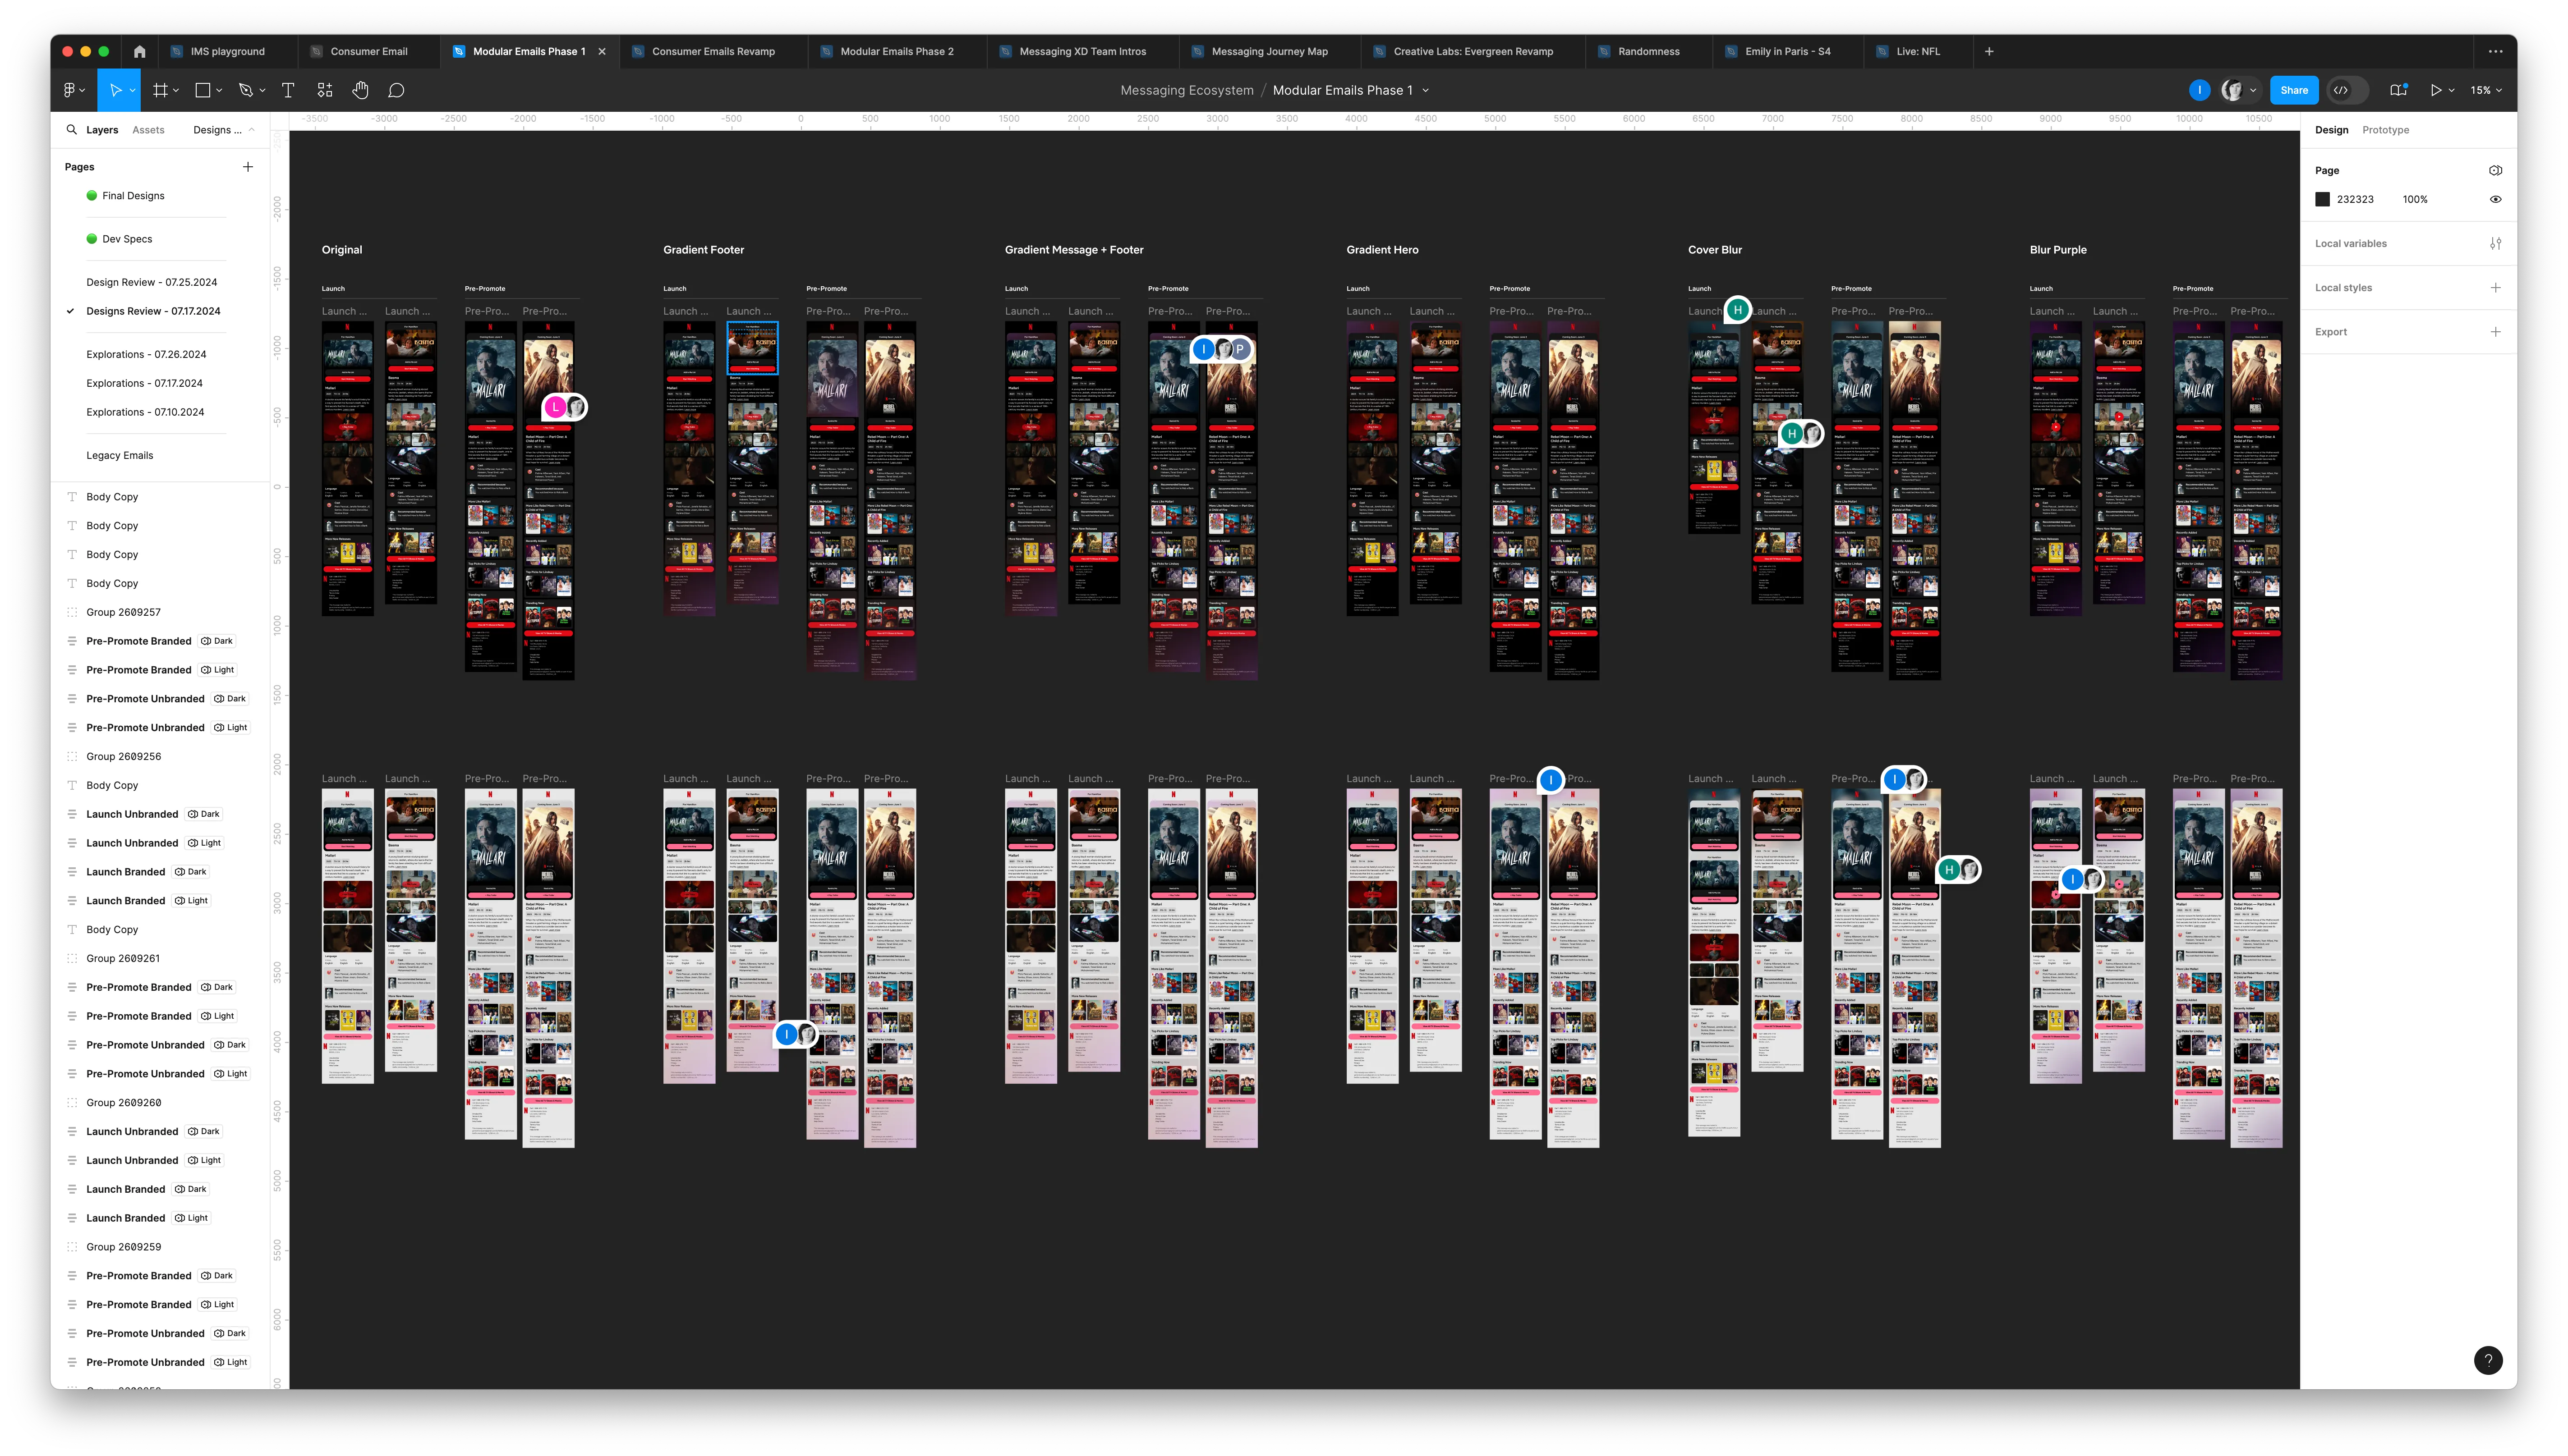The width and height of the screenshot is (2568, 1456).
Task: Open file name Modular Emails Phase 1 chevron
Action: [1426, 90]
